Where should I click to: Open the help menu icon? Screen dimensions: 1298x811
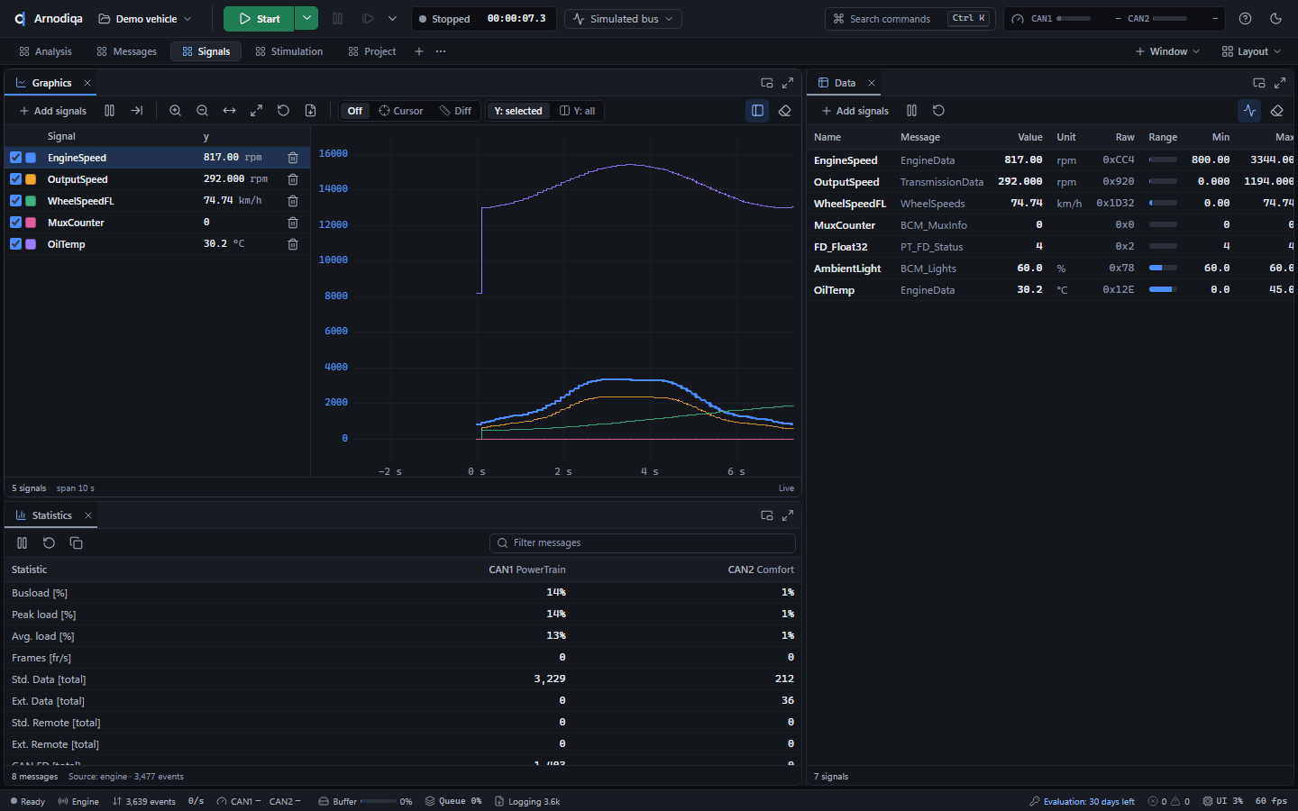click(1245, 19)
